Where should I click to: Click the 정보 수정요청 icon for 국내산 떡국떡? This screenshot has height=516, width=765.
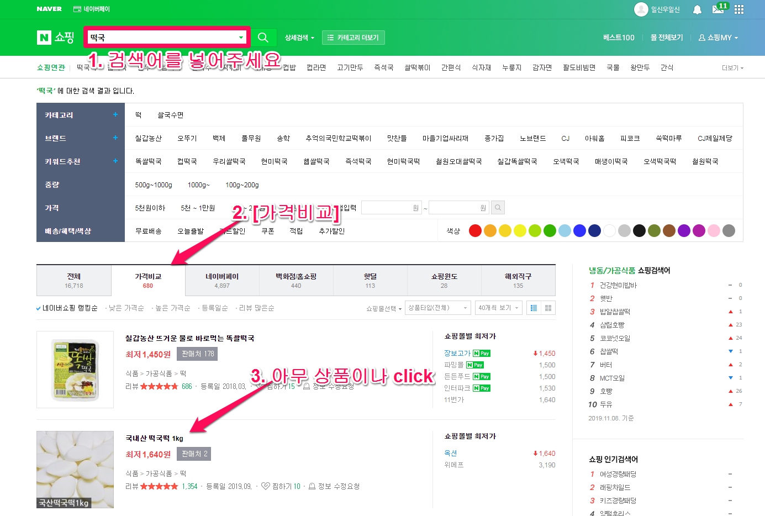point(312,486)
